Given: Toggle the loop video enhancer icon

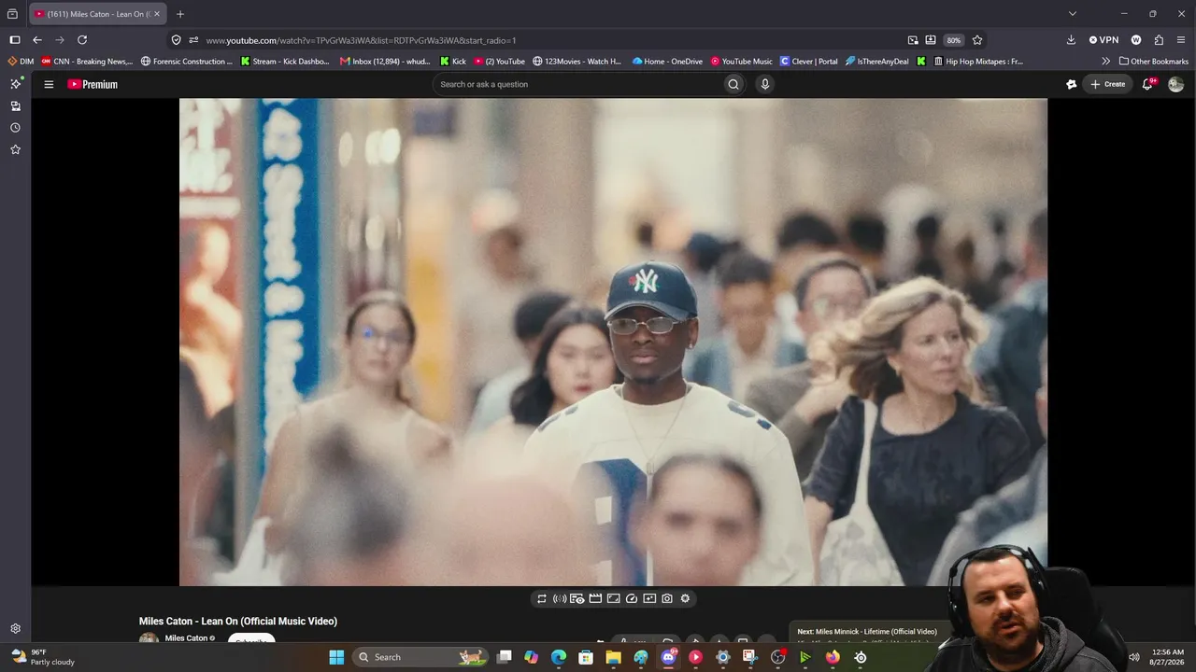Looking at the screenshot, I should tap(541, 598).
